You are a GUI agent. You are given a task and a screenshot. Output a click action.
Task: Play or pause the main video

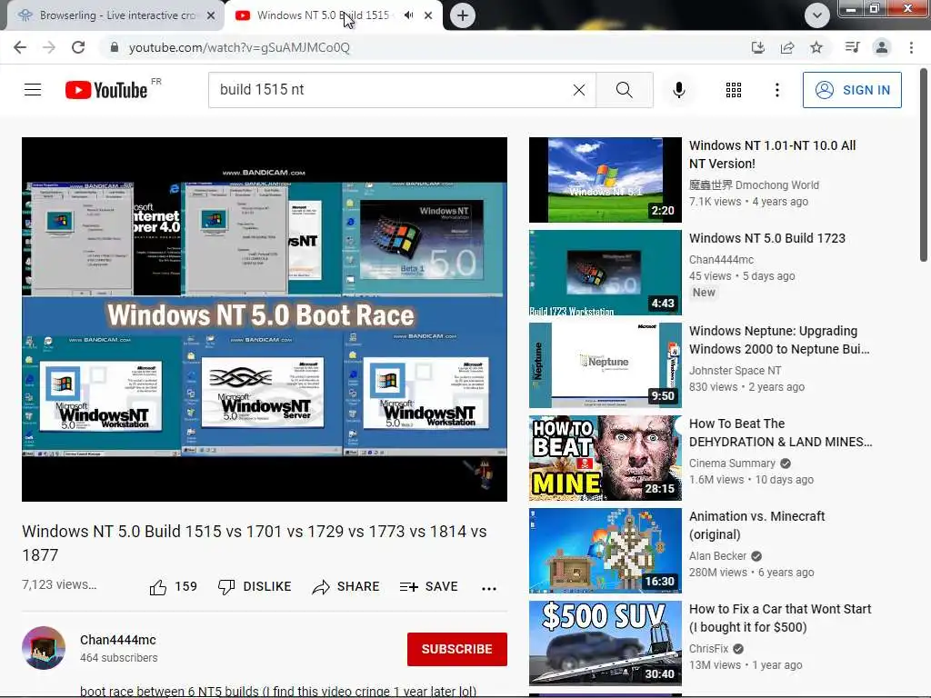pos(265,319)
